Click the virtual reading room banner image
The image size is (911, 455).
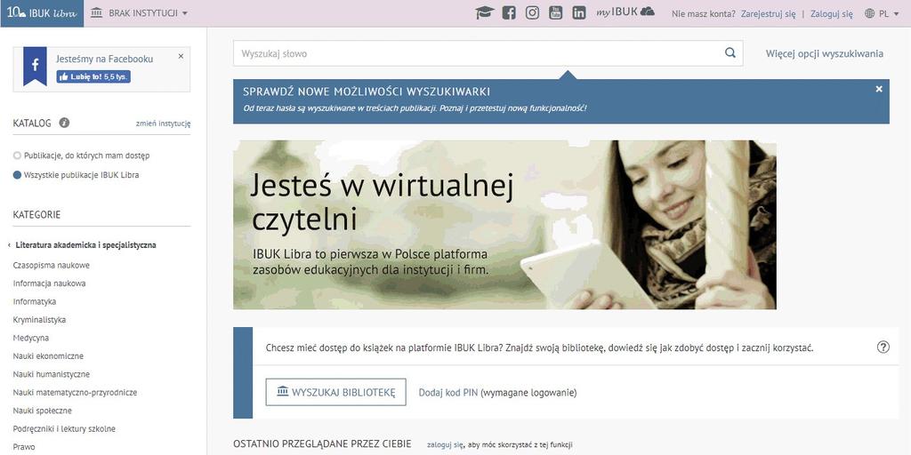(504, 225)
